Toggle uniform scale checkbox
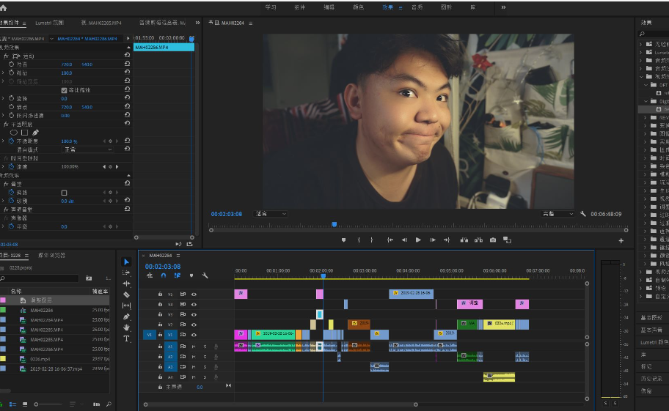The image size is (669, 411). pos(64,90)
